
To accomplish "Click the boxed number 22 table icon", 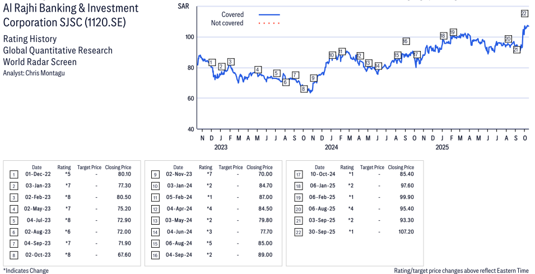I will pyautogui.click(x=298, y=233).
